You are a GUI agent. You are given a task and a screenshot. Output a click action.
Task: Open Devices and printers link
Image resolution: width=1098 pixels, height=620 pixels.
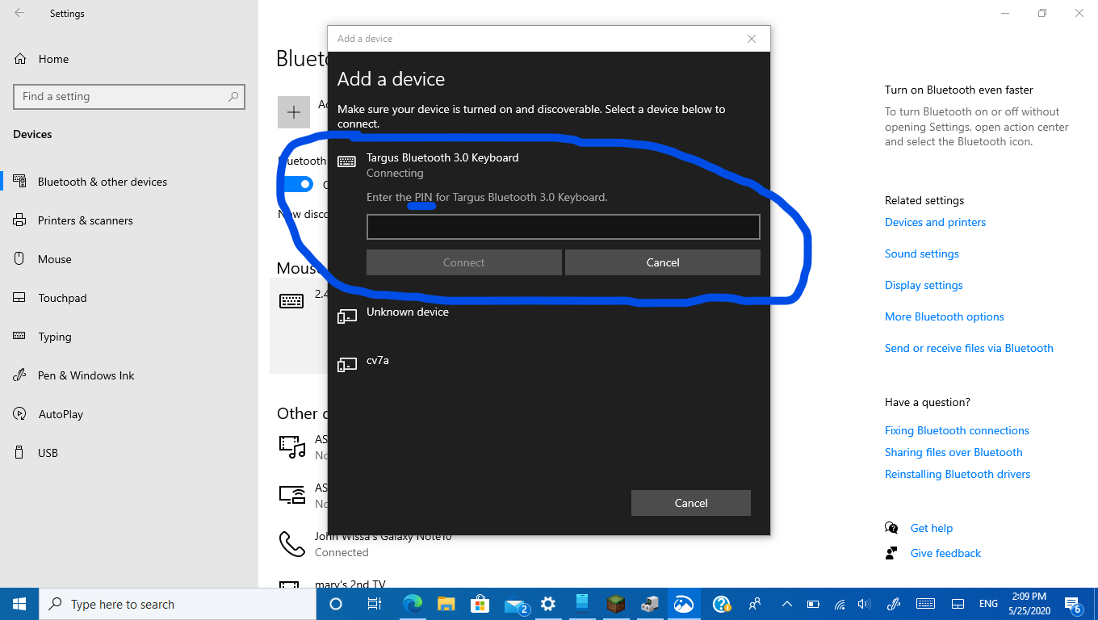coord(935,222)
